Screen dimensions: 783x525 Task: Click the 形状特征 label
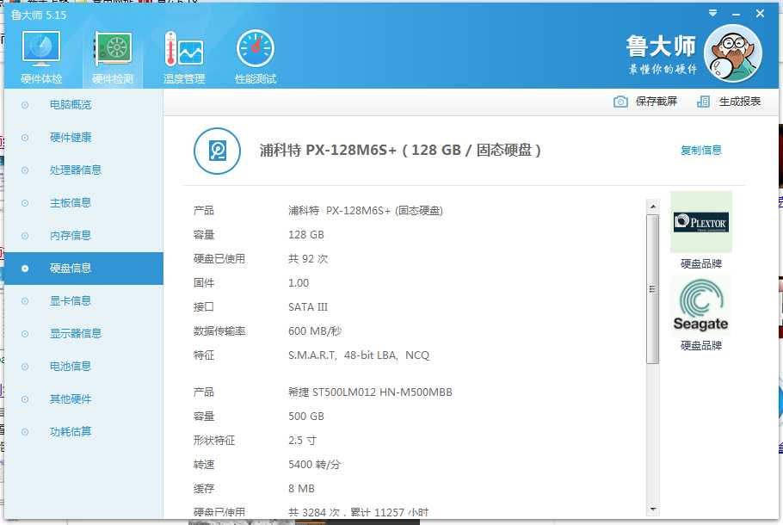(x=214, y=441)
